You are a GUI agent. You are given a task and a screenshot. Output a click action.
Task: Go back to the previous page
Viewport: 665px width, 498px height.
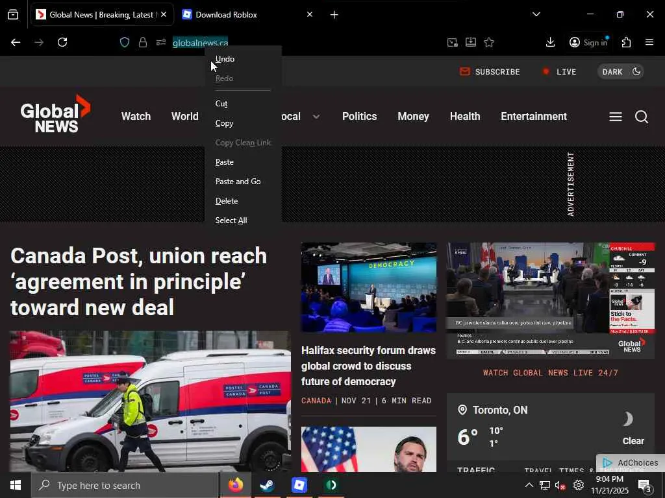point(16,42)
